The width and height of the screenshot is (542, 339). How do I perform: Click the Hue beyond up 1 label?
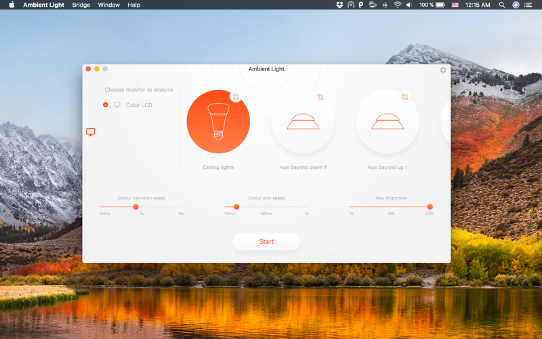(388, 167)
